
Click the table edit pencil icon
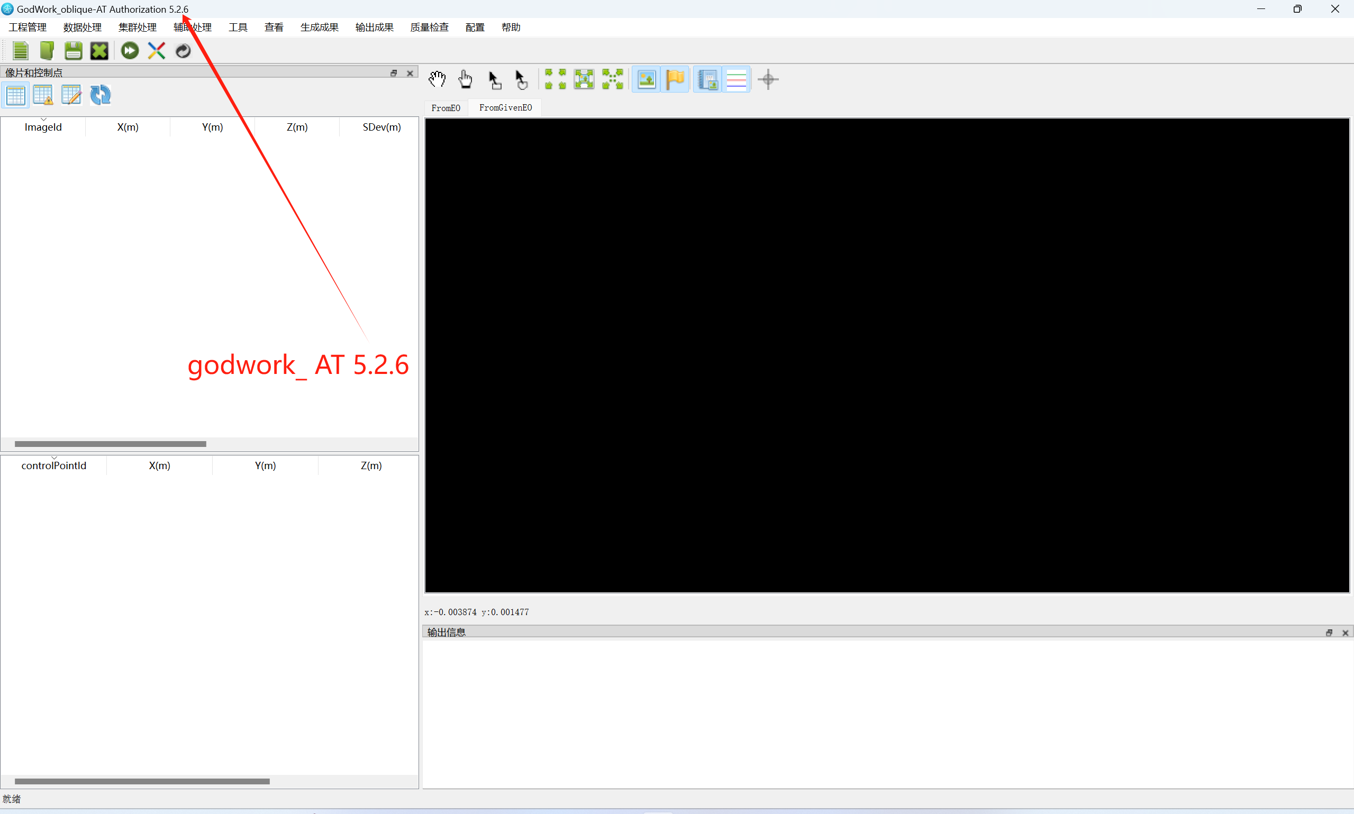71,95
